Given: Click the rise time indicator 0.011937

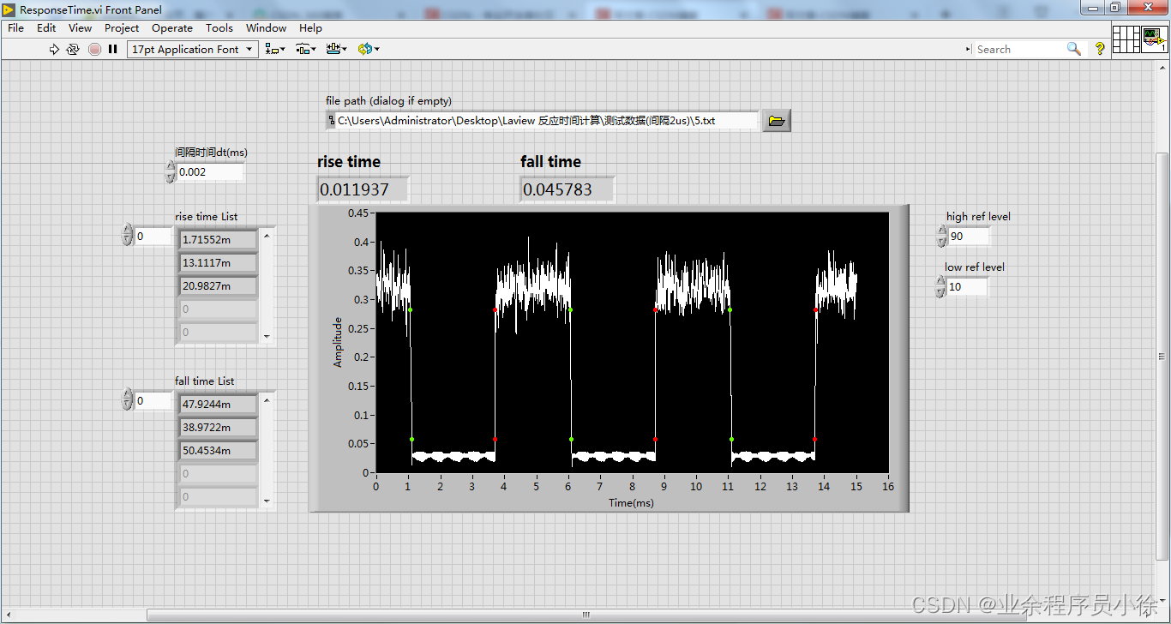Looking at the screenshot, I should click(x=363, y=189).
